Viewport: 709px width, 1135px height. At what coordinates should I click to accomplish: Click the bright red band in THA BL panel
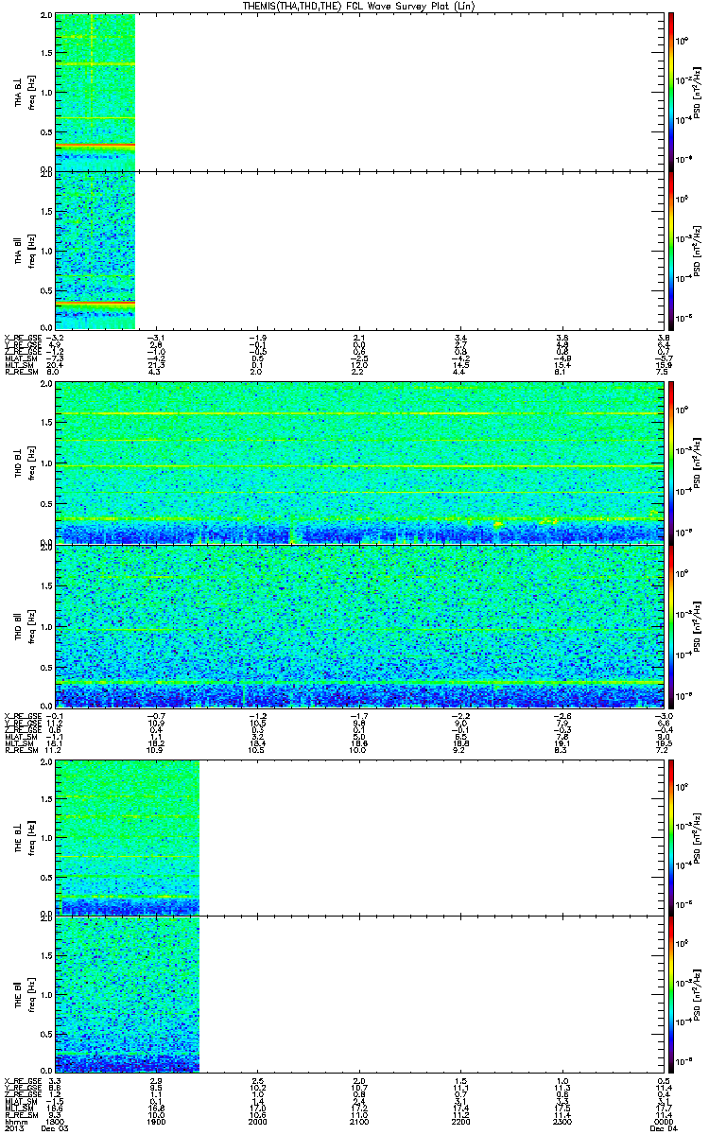pos(95,145)
